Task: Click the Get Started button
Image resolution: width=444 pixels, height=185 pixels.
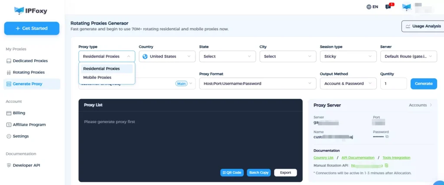Action: 32,28
